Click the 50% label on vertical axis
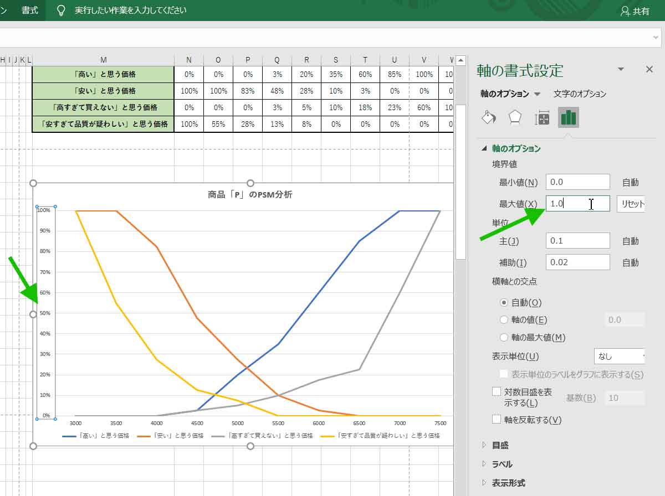 [44, 313]
